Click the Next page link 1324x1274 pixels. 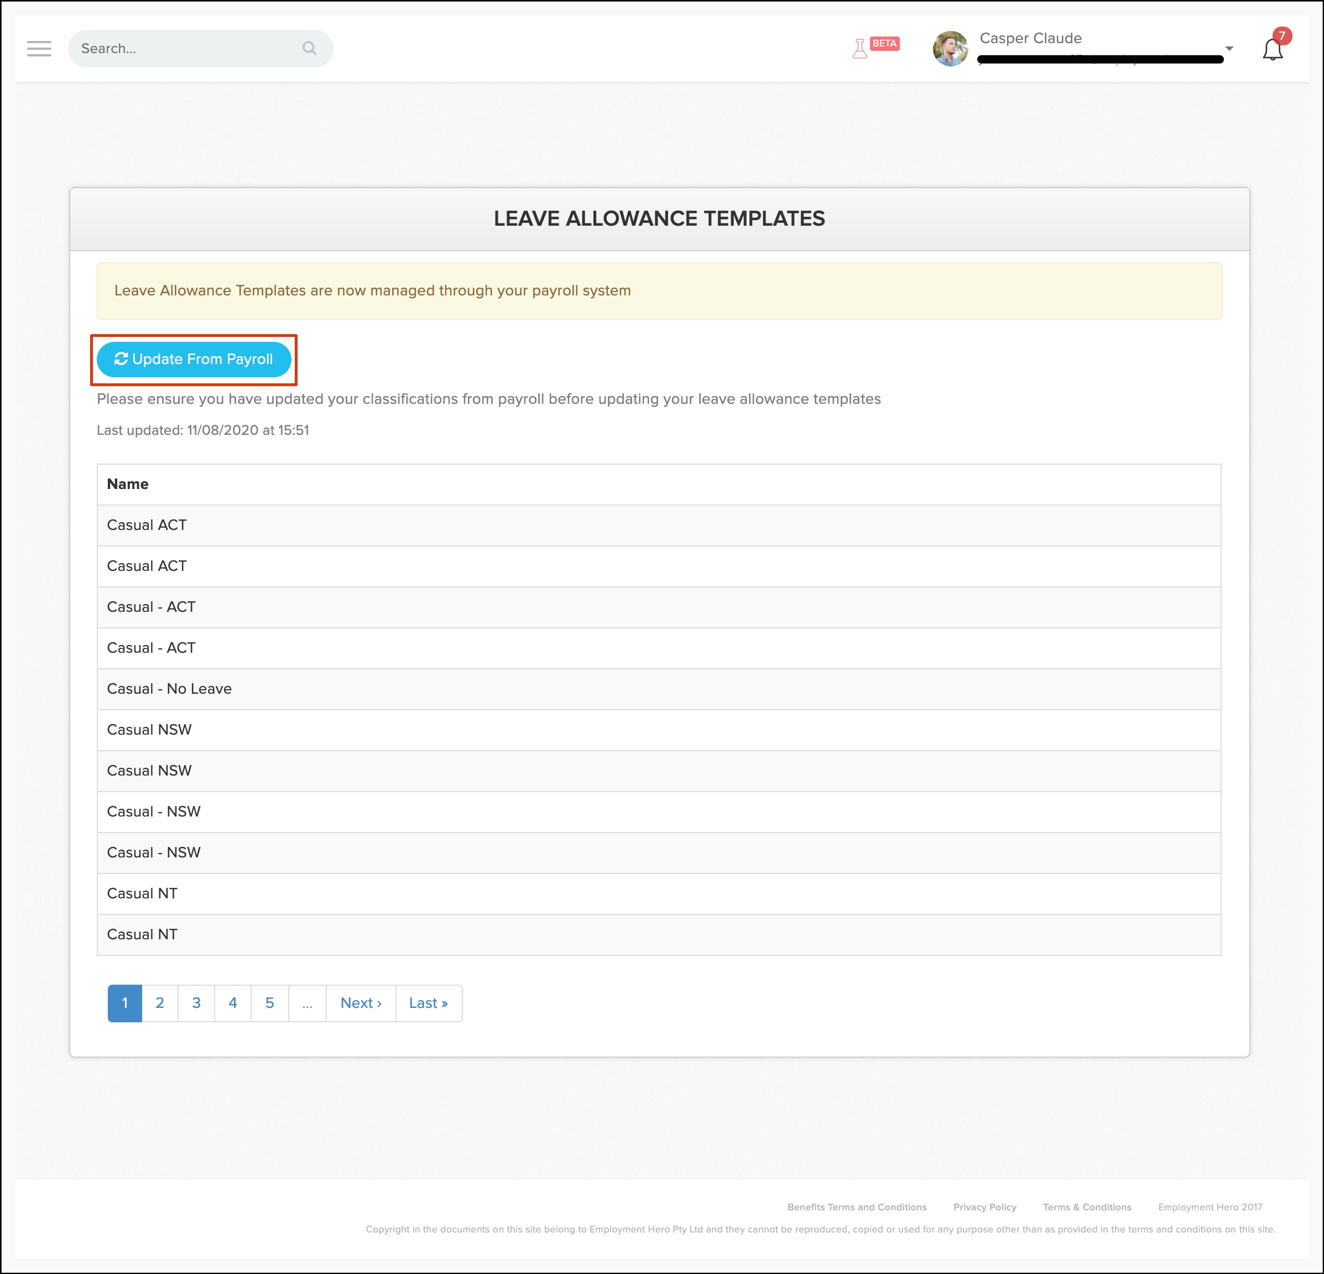click(361, 1003)
